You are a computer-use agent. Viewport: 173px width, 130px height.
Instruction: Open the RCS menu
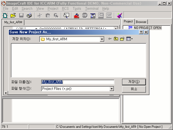[x=65, y=9]
